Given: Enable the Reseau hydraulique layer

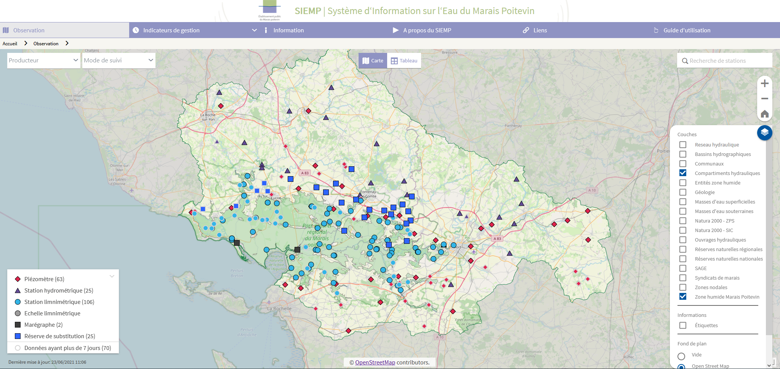Looking at the screenshot, I should 683,145.
